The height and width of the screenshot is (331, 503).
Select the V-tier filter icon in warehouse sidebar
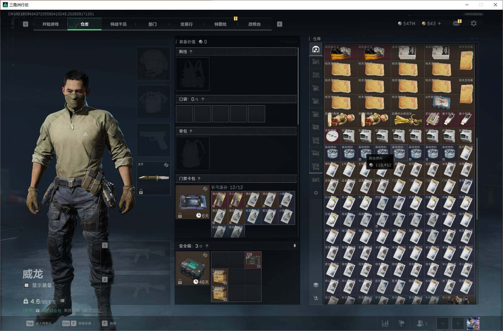(316, 75)
